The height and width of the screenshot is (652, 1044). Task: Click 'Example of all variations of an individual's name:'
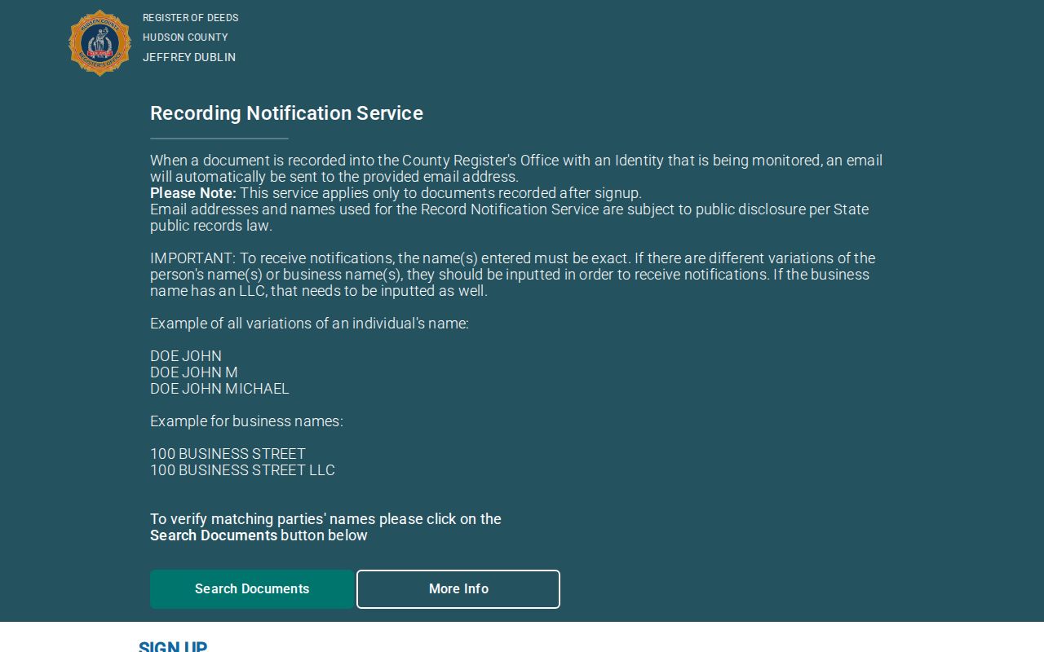pos(309,324)
